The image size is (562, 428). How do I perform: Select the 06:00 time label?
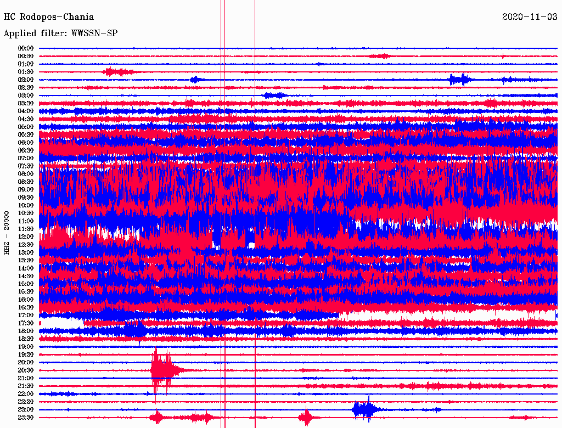pos(26,143)
